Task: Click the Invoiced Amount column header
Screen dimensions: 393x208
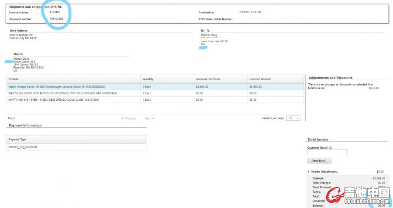Action: (x=260, y=79)
